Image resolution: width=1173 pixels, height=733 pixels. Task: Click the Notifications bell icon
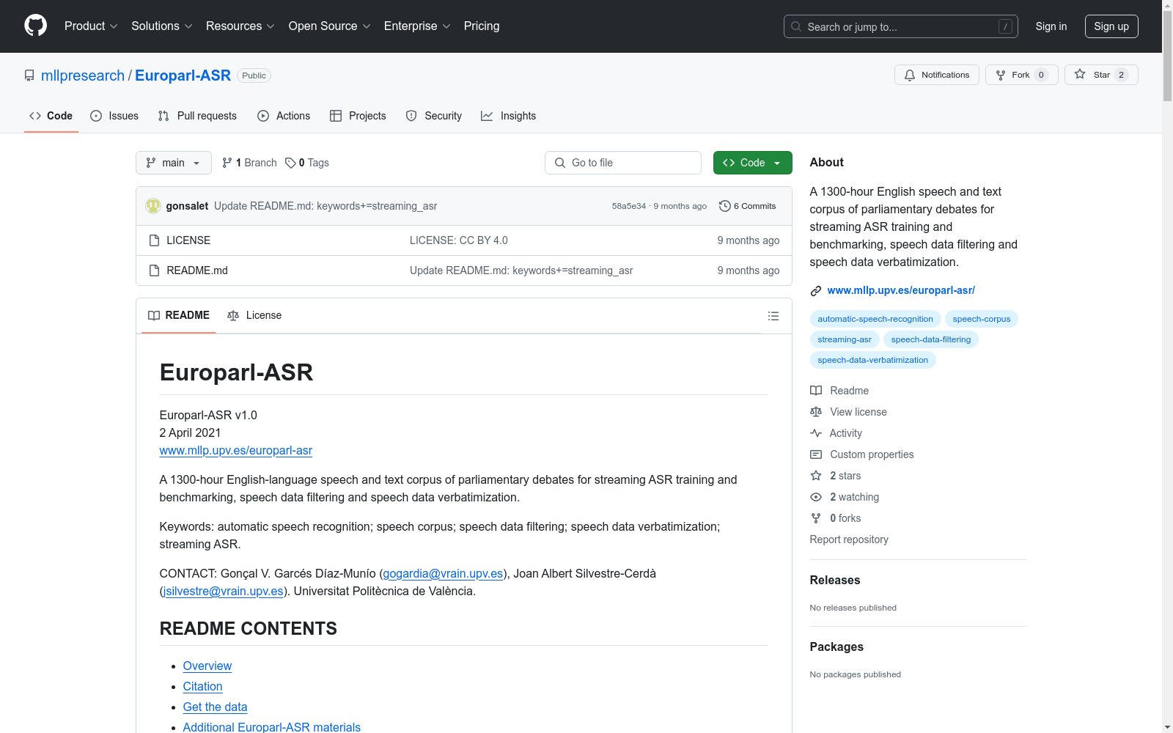tap(910, 75)
